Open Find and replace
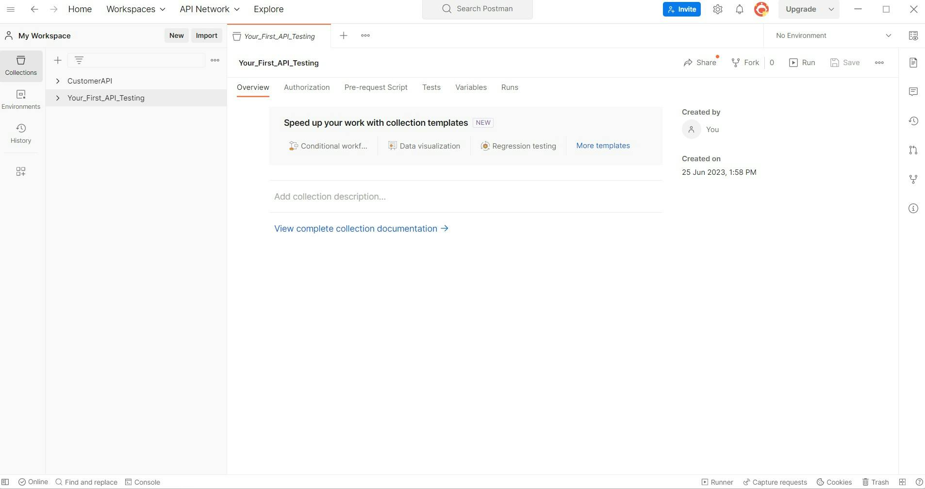 coord(86,482)
